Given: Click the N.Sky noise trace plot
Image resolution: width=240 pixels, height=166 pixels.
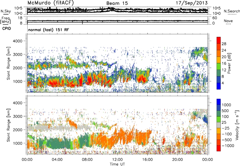Looking at the screenshot, I should click(x=117, y=11).
